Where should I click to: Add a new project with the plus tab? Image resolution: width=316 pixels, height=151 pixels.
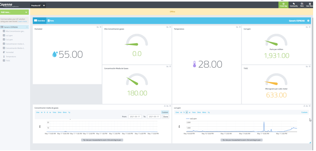tap(44, 6)
